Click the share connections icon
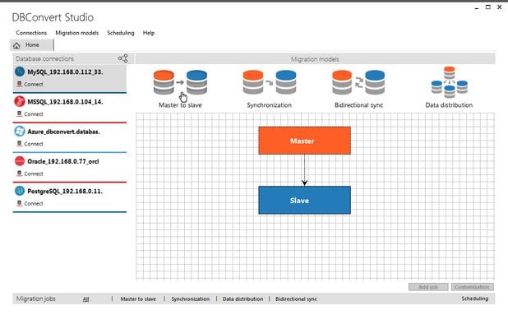The image size is (508, 324). point(123,58)
